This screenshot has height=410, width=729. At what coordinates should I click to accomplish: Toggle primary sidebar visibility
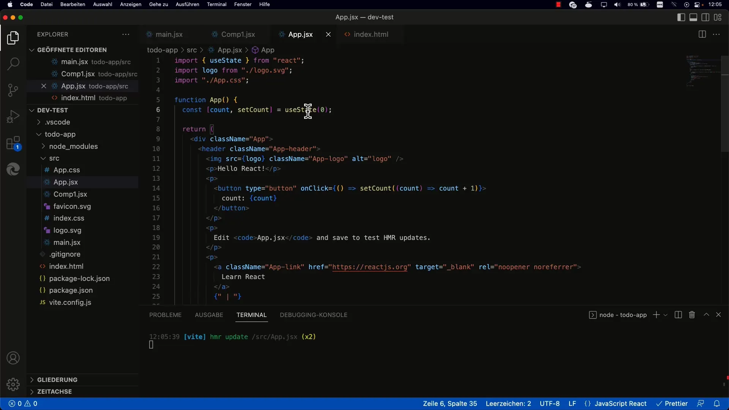(x=681, y=17)
